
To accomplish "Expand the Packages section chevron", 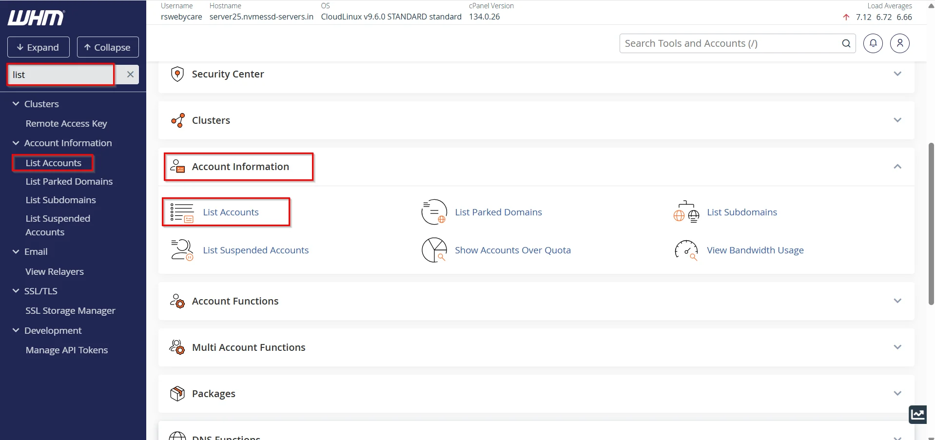I will 897,393.
